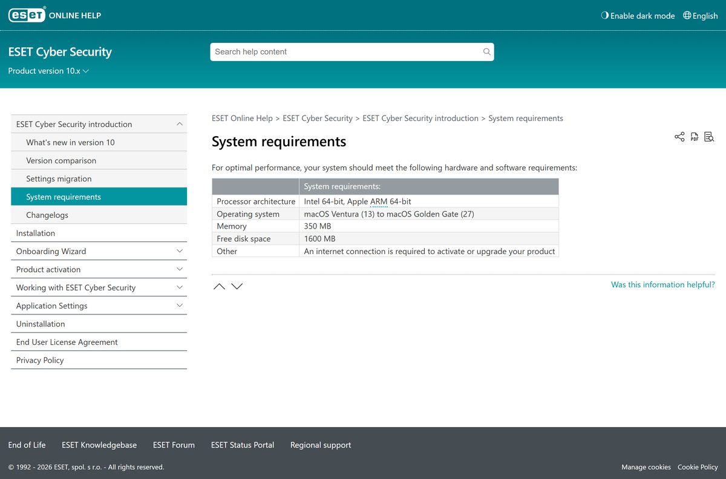Click the search magnifier icon
The image size is (726, 479).
click(486, 52)
